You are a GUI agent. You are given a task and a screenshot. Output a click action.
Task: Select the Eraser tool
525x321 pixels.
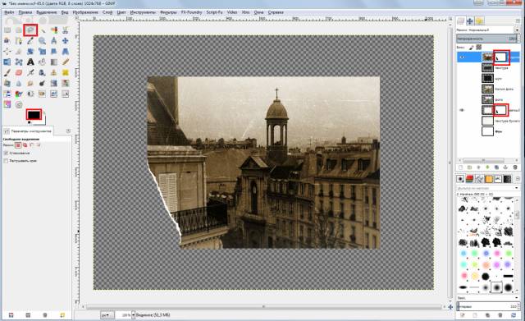coord(19,73)
